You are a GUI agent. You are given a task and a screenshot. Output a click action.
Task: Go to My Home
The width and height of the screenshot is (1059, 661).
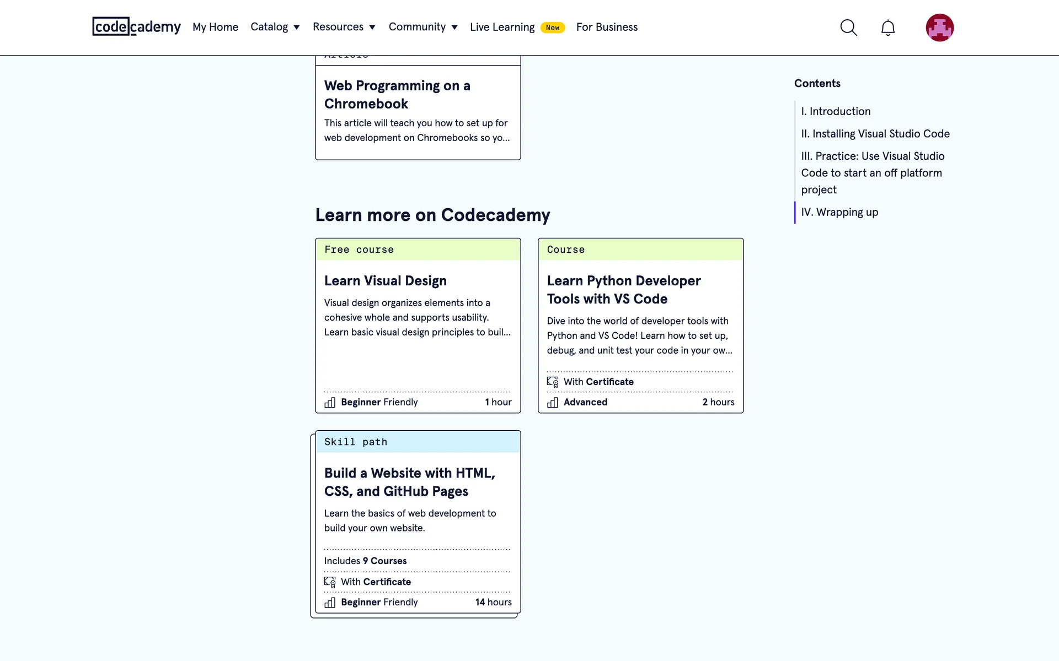coord(215,27)
